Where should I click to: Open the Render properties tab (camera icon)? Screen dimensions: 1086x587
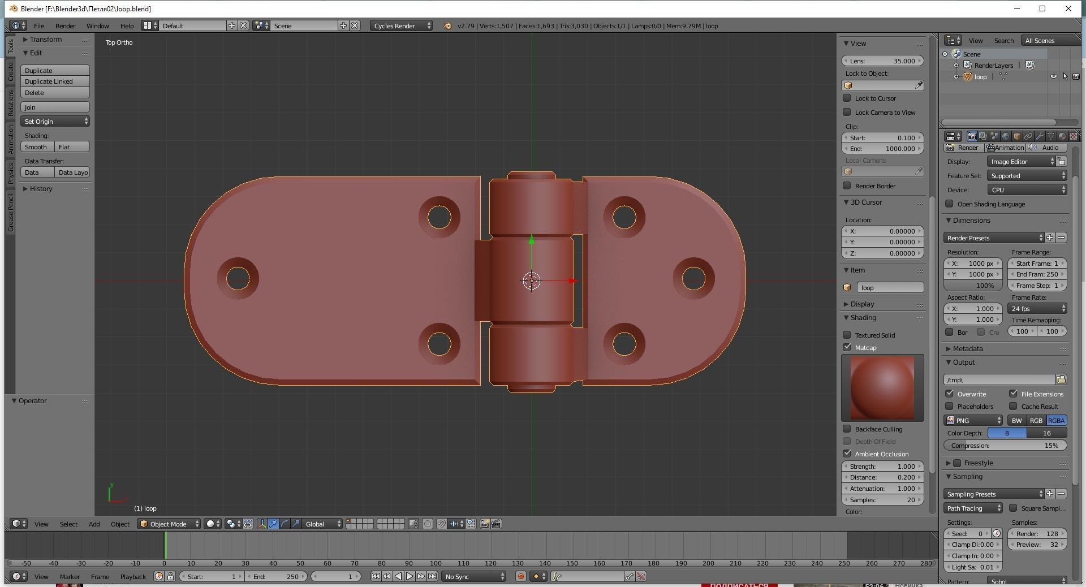point(972,136)
